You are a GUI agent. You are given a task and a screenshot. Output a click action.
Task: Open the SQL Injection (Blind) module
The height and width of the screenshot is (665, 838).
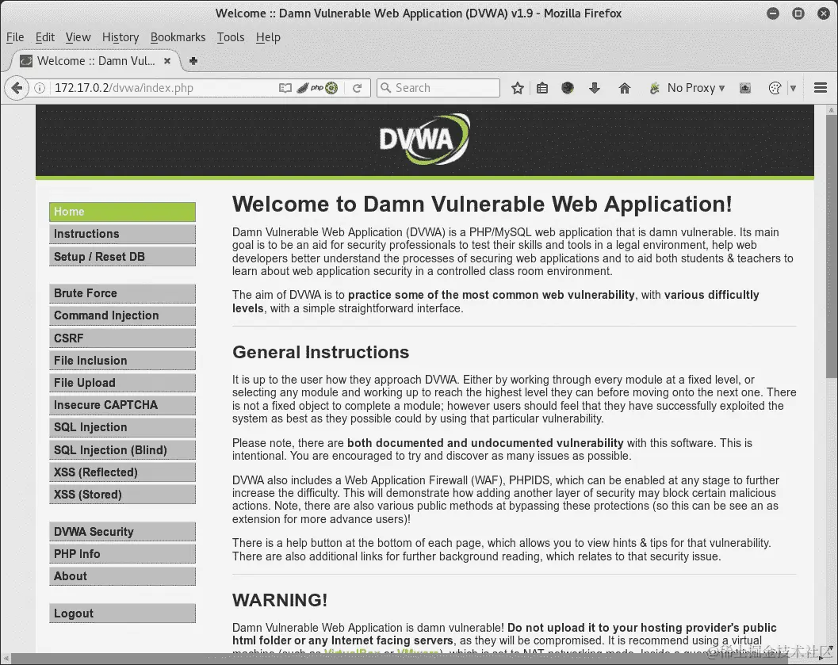[122, 449]
